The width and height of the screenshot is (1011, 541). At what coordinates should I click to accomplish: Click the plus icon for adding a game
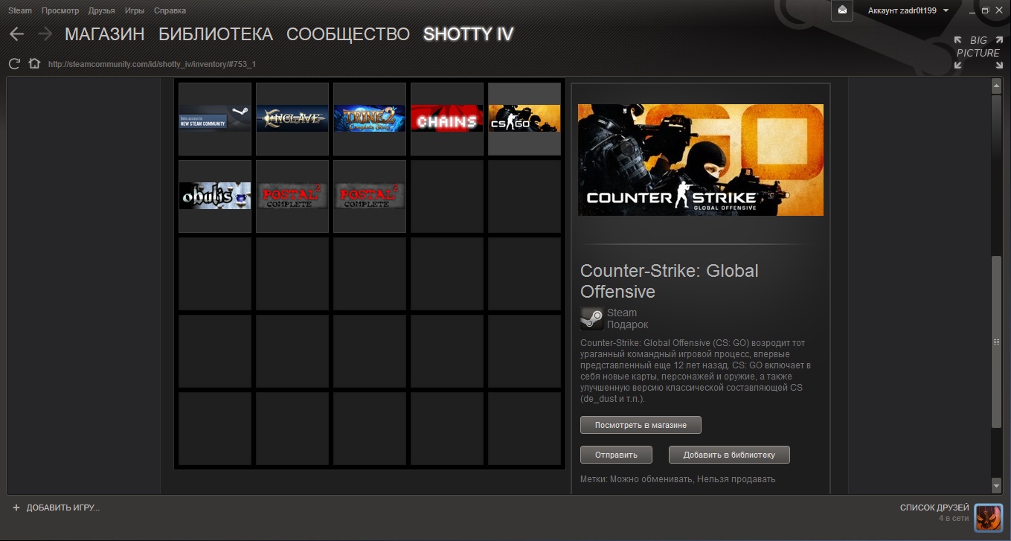tap(16, 508)
